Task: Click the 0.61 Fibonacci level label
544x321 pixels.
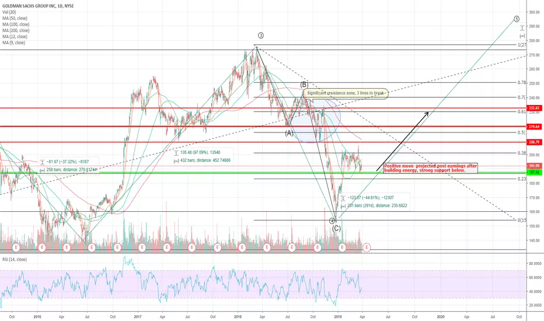Action: 521,111
